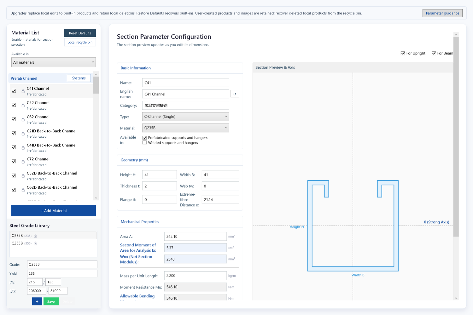Screen dimensions: 473x315
Task: Uncheck Prefabricated supports and hangers
Action: pos(144,138)
